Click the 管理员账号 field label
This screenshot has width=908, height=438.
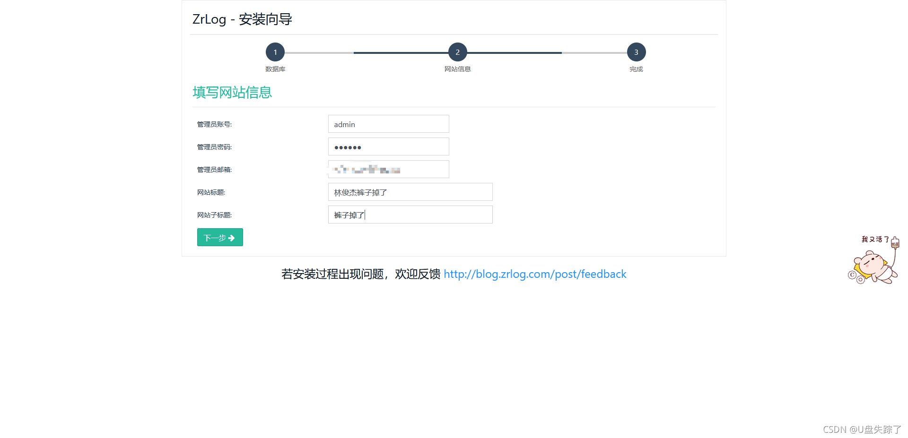point(214,124)
